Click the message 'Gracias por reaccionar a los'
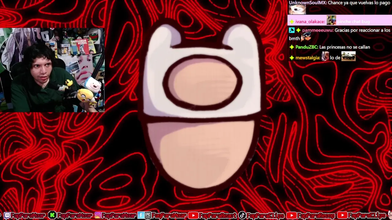 (362, 30)
